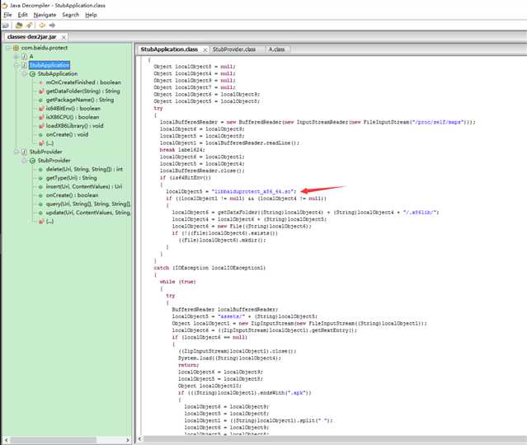Click the catch (IOException localIOException1) line
This screenshot has height=445, width=527.
[x=209, y=268]
